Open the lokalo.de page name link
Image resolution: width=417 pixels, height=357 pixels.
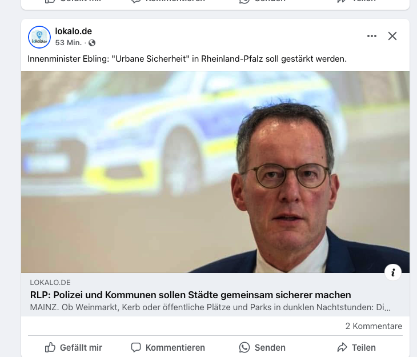(x=73, y=31)
